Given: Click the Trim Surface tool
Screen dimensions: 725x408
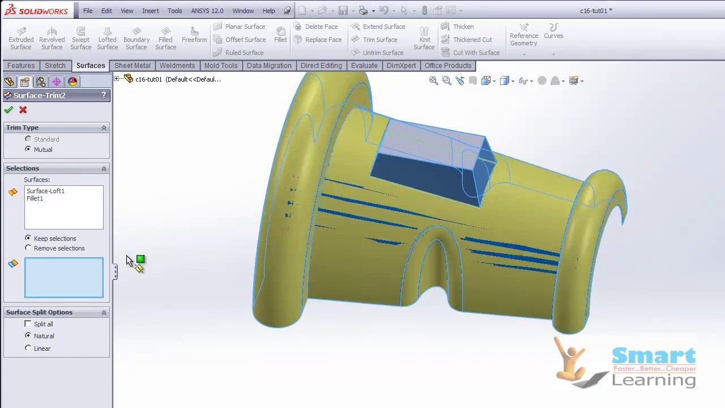Looking at the screenshot, I should pos(374,40).
